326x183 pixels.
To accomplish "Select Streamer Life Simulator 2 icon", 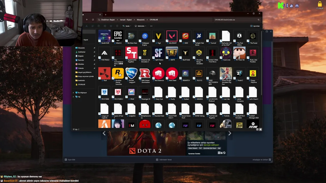I will click(145, 55).
